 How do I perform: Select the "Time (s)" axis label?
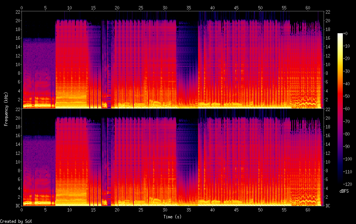coord(172,217)
